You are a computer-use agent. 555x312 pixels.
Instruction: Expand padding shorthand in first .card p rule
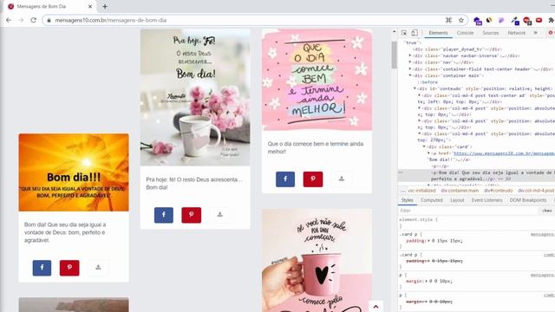click(428, 241)
